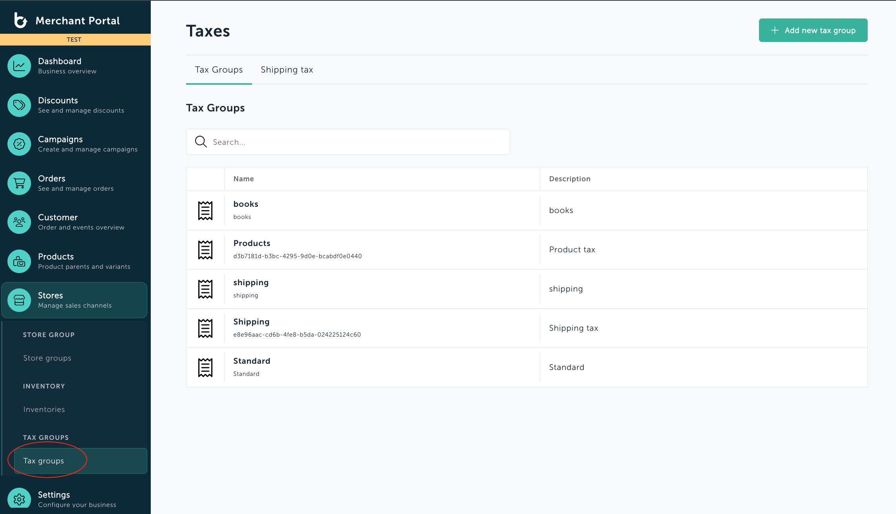Select Tax groups sidebar item

point(80,461)
